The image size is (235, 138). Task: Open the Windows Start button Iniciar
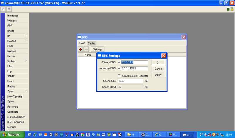13,134
